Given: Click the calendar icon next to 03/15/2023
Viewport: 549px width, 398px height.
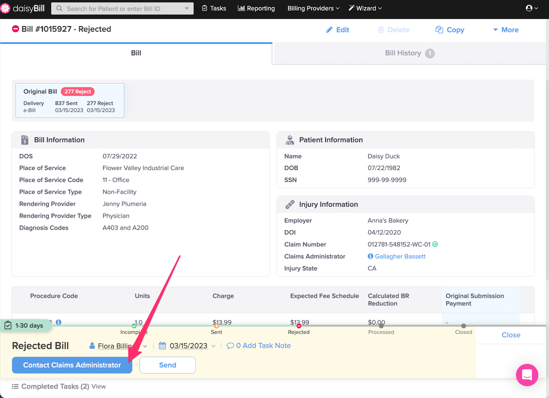Looking at the screenshot, I should tap(162, 346).
